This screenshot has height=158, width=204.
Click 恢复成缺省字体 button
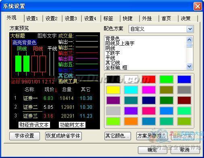[x=63, y=136]
